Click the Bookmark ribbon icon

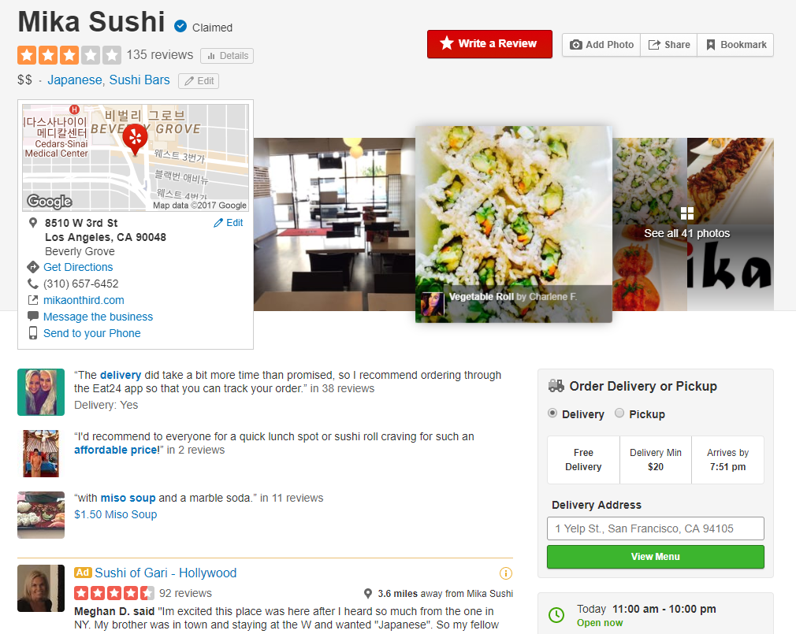[711, 45]
